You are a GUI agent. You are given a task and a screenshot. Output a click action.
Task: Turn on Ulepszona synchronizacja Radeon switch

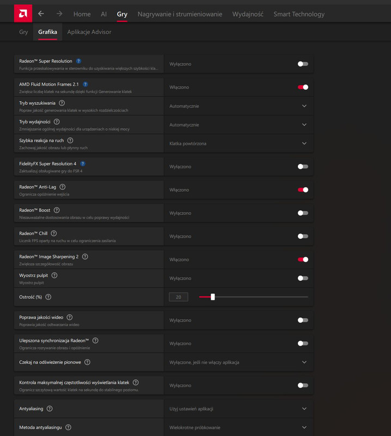point(303,343)
